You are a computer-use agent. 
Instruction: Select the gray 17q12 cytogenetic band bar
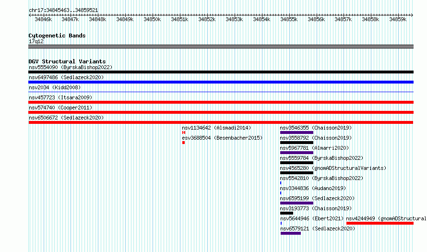click(221, 47)
